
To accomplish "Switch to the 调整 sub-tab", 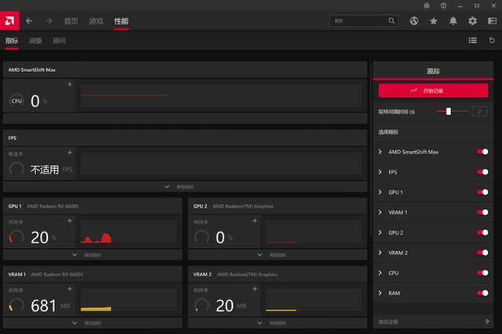I will tap(35, 40).
